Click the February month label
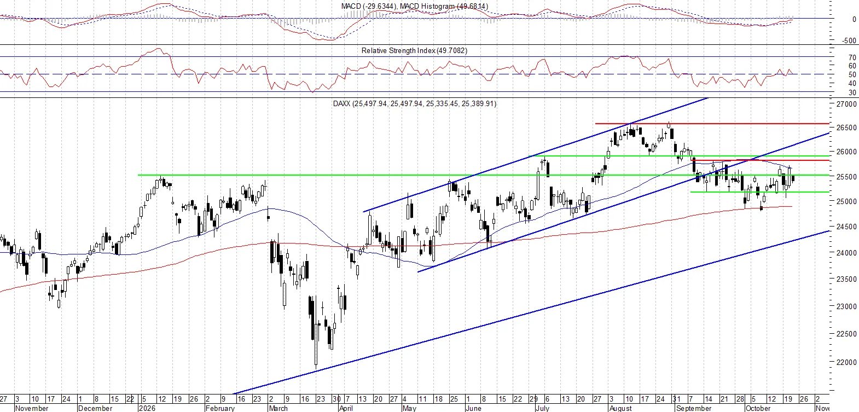This screenshot has height=412, width=859. coord(219,408)
